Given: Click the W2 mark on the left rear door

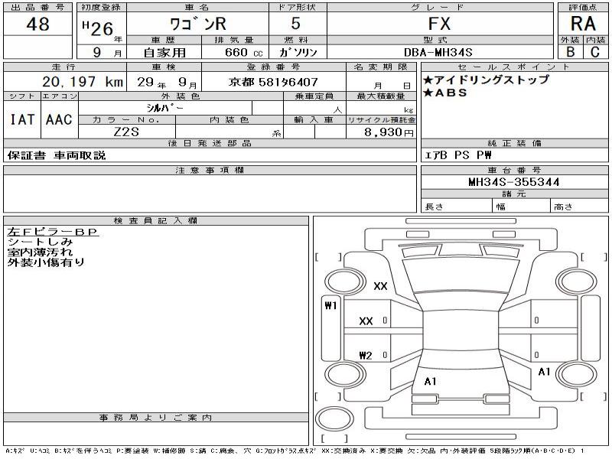Looking at the screenshot, I should 366,355.
